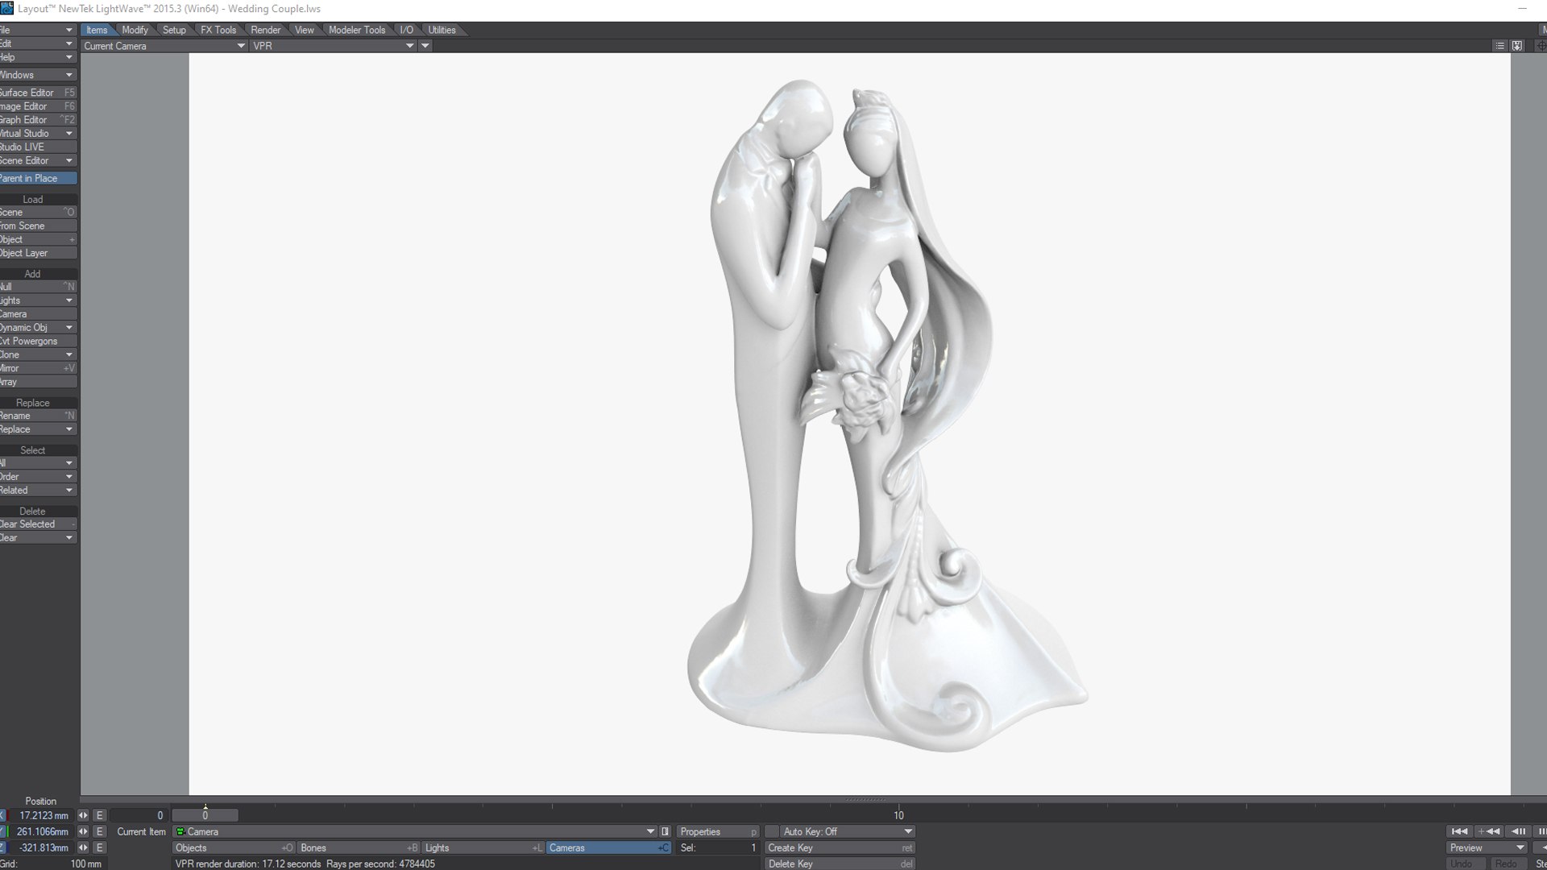This screenshot has height=870, width=1547.
Task: Switch edit mode to Objects
Action: pyautogui.click(x=234, y=847)
